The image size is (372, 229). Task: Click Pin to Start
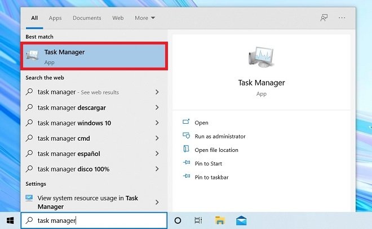[x=209, y=164]
